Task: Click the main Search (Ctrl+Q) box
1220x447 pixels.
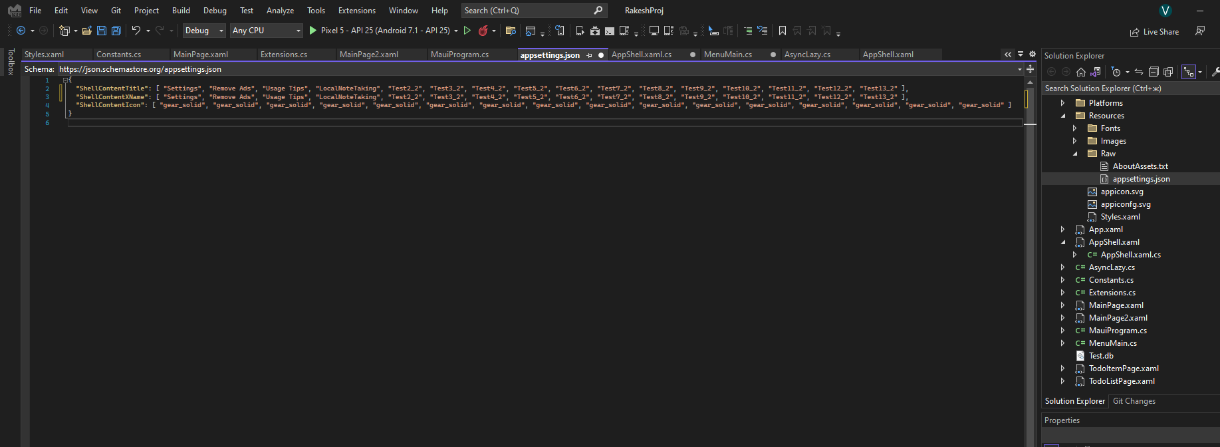Action: 533,11
